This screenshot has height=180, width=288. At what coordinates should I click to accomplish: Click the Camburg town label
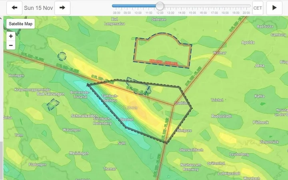278,35
